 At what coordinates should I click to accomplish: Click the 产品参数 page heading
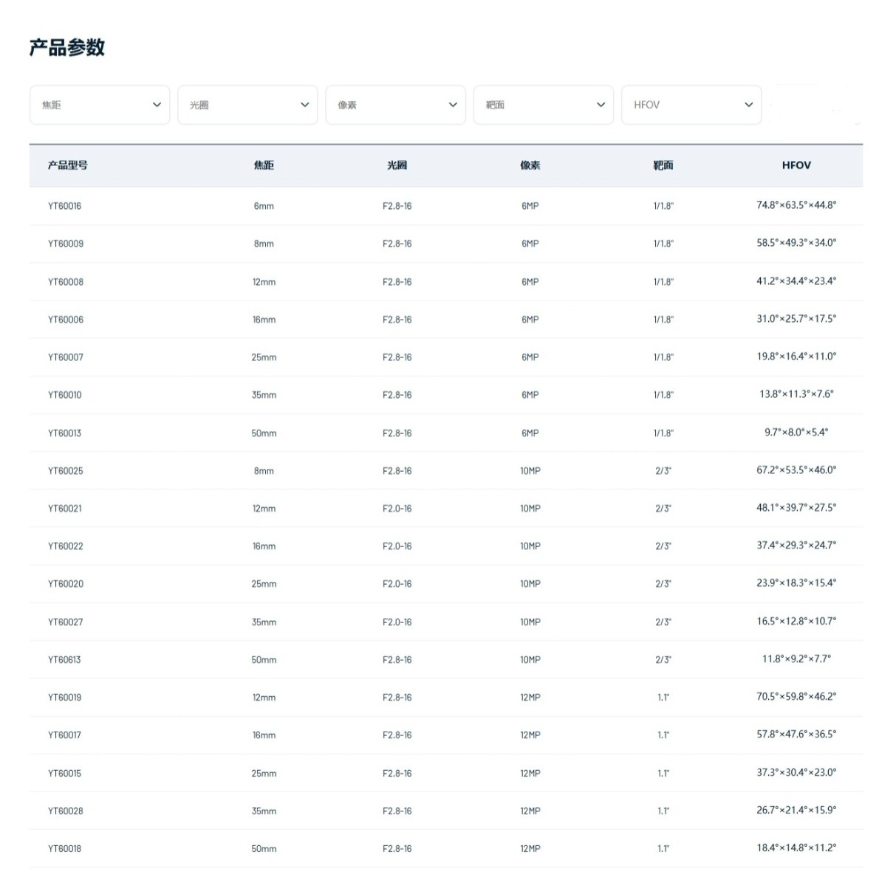pos(67,48)
